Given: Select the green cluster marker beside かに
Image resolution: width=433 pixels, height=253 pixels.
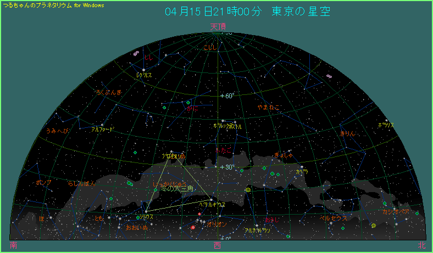Looking at the screenshot, I should (188, 103).
